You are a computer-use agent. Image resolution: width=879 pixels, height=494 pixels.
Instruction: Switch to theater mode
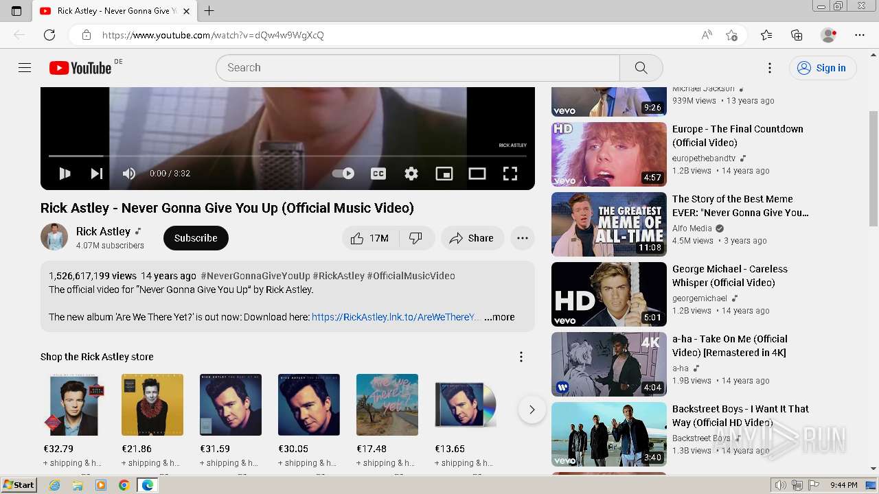477,174
